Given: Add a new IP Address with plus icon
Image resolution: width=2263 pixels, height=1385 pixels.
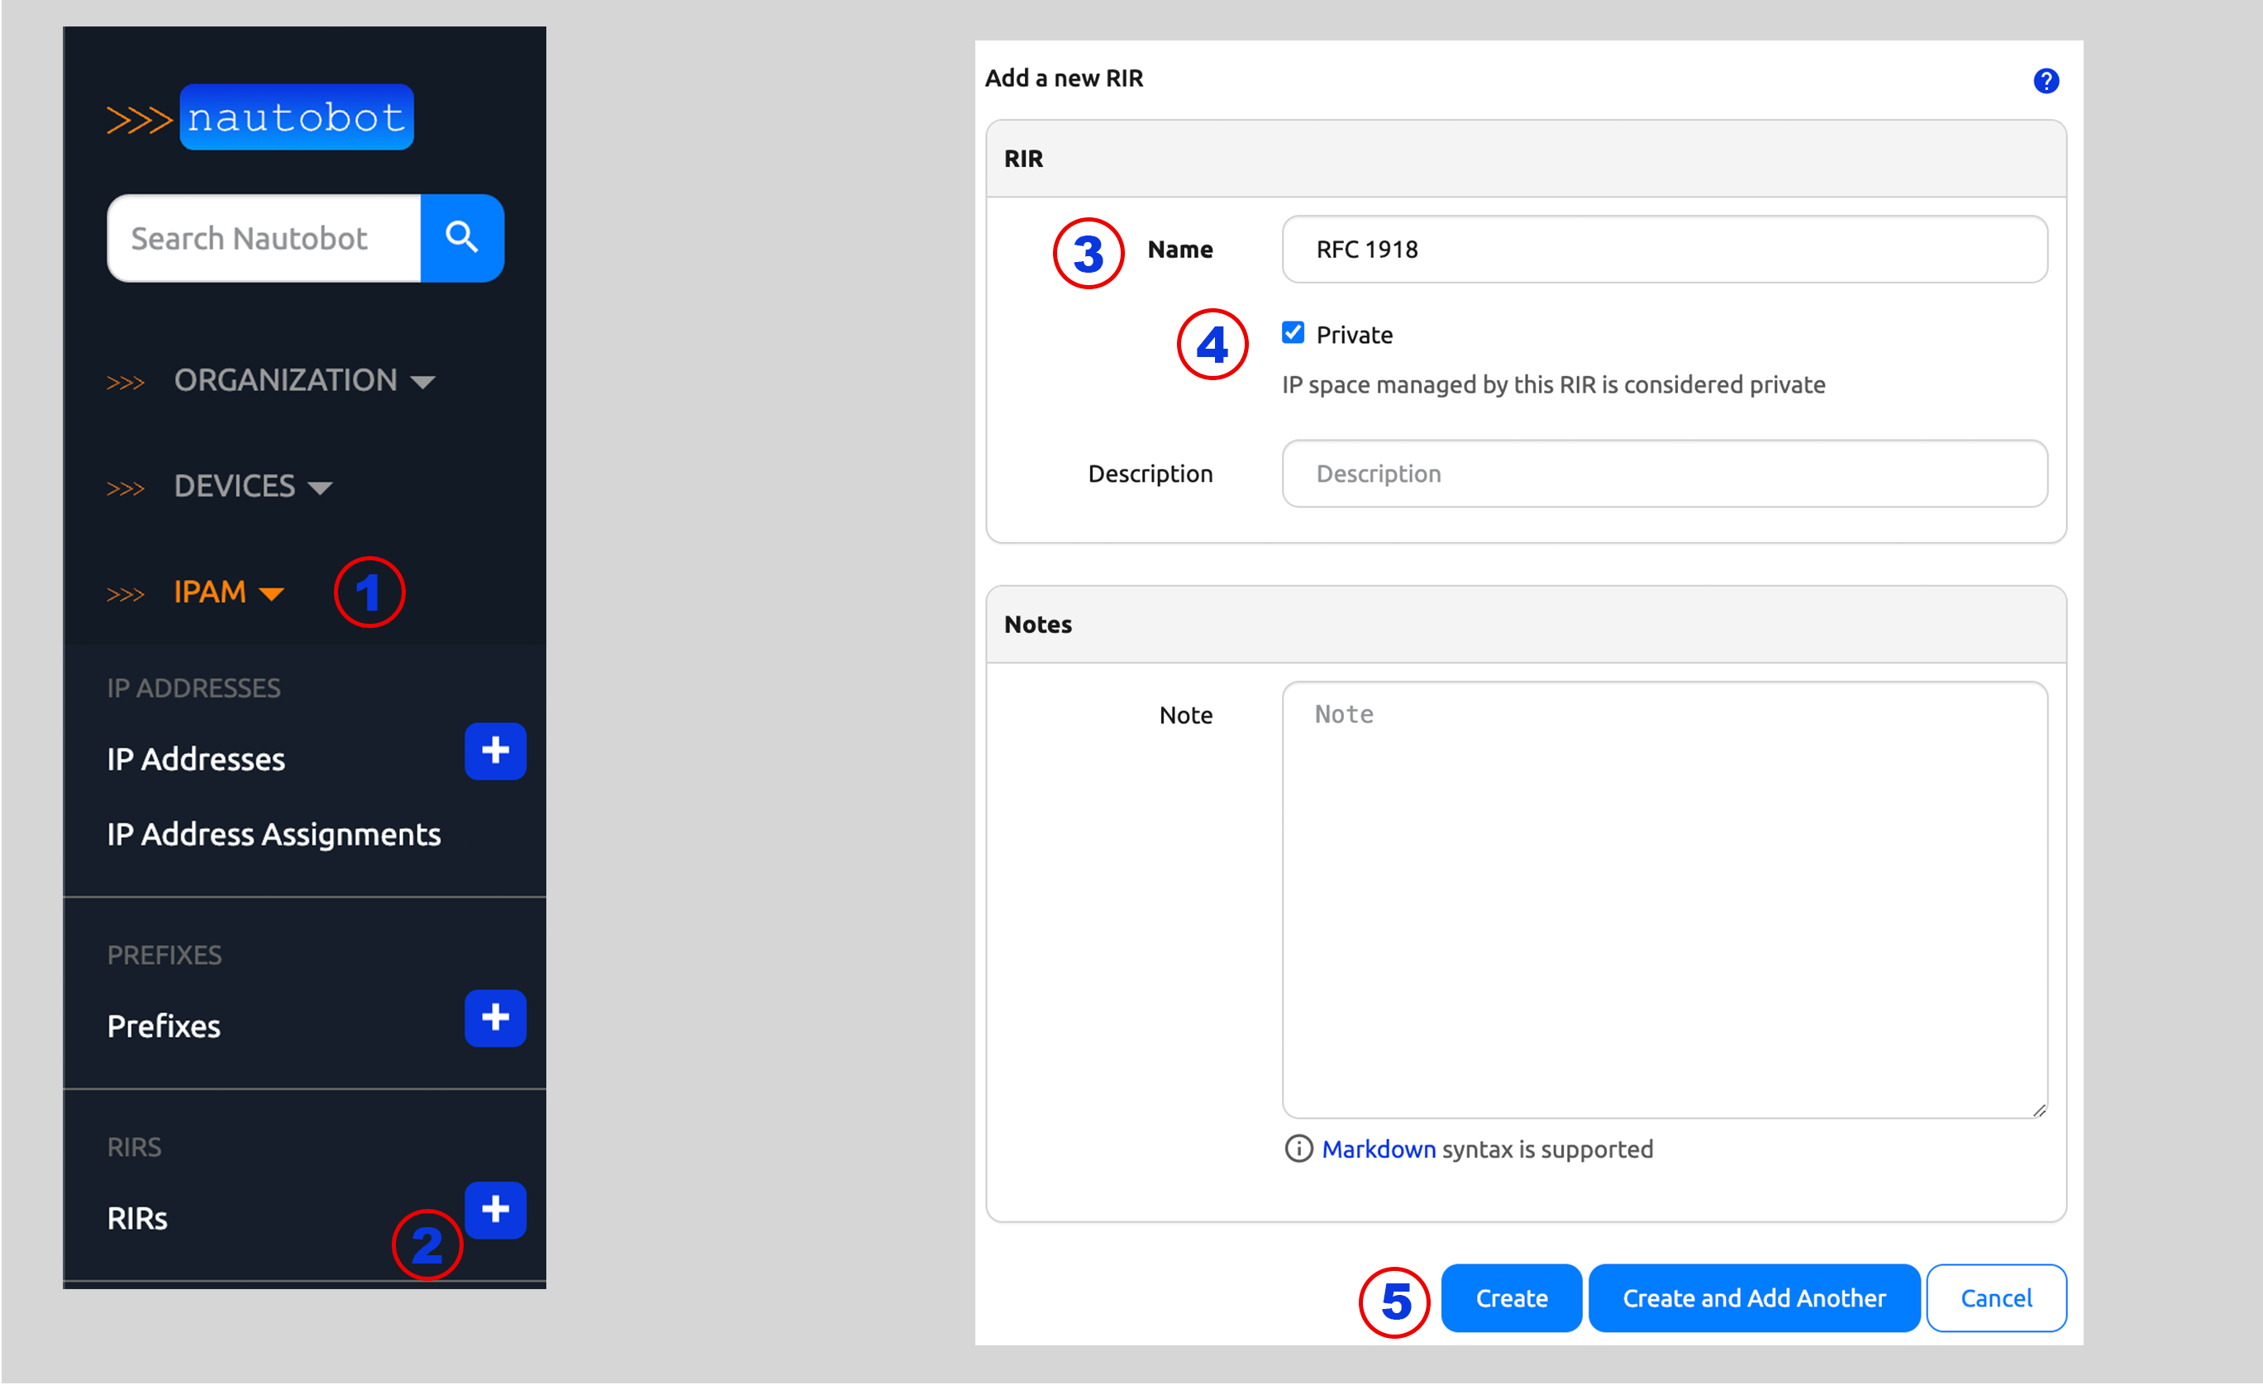Looking at the screenshot, I should click(x=494, y=750).
